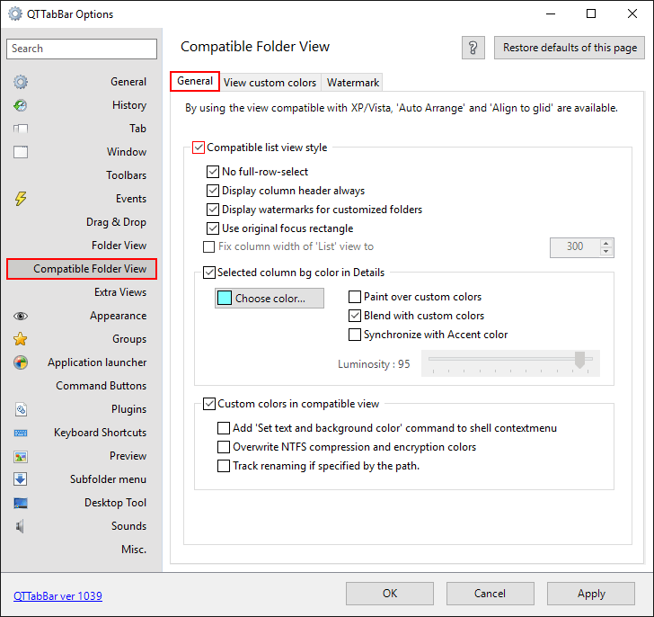Click the Choose color... button
Screen dimensions: 654x617
point(269,298)
